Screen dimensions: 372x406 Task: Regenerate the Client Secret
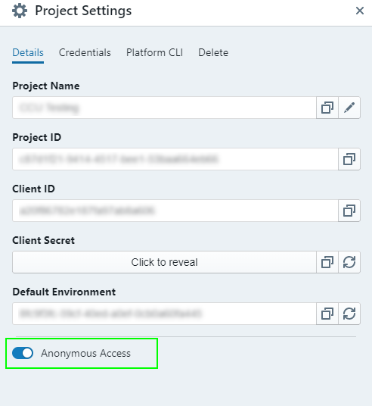pos(349,262)
